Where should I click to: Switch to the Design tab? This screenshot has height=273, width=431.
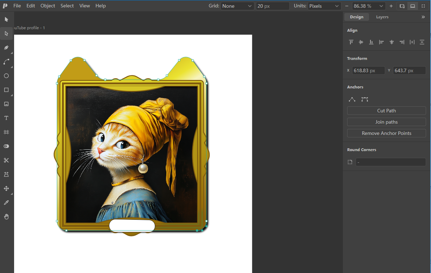tap(357, 17)
